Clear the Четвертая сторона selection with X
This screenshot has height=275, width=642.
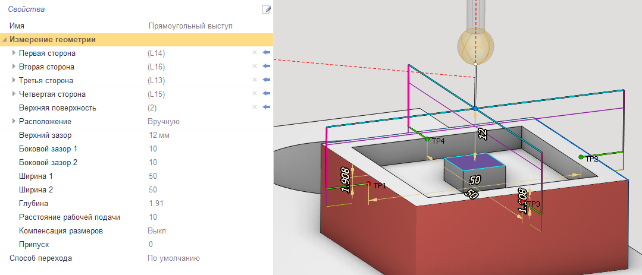pos(255,94)
